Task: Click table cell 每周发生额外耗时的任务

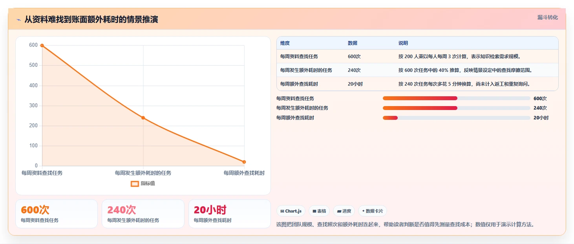Action: [x=306, y=70]
